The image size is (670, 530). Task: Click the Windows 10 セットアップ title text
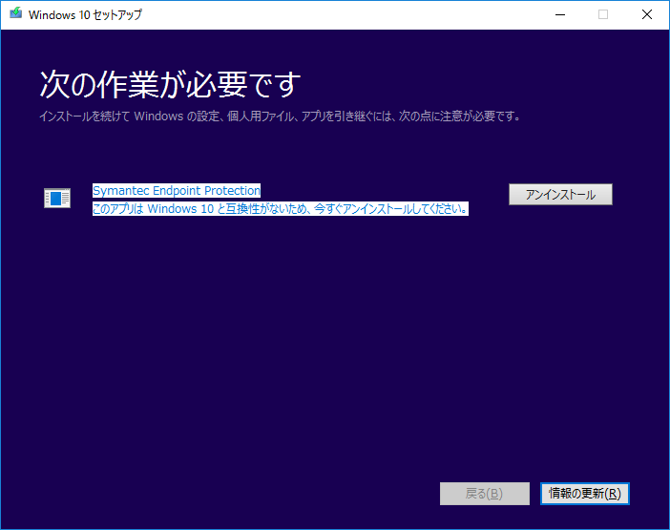click(85, 14)
